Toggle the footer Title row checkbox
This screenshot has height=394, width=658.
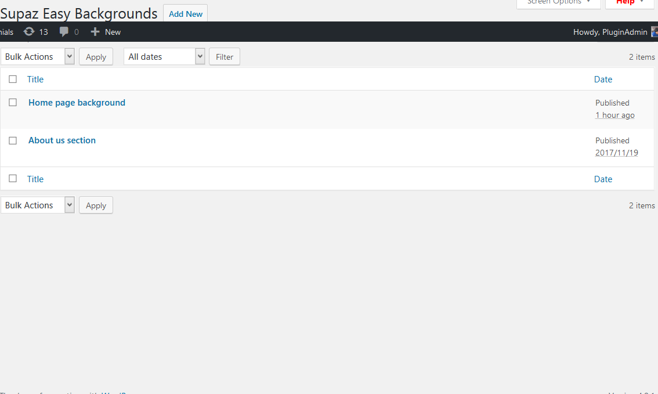pos(13,179)
